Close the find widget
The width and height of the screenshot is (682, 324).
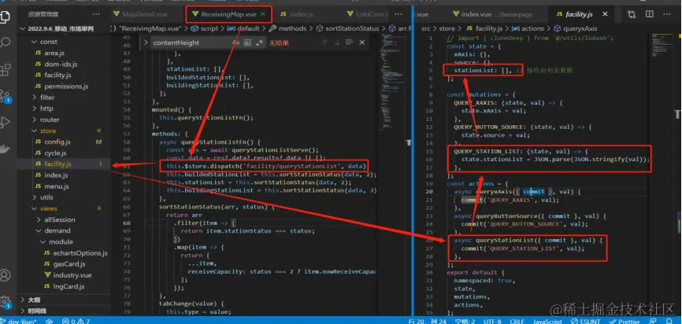pos(362,42)
